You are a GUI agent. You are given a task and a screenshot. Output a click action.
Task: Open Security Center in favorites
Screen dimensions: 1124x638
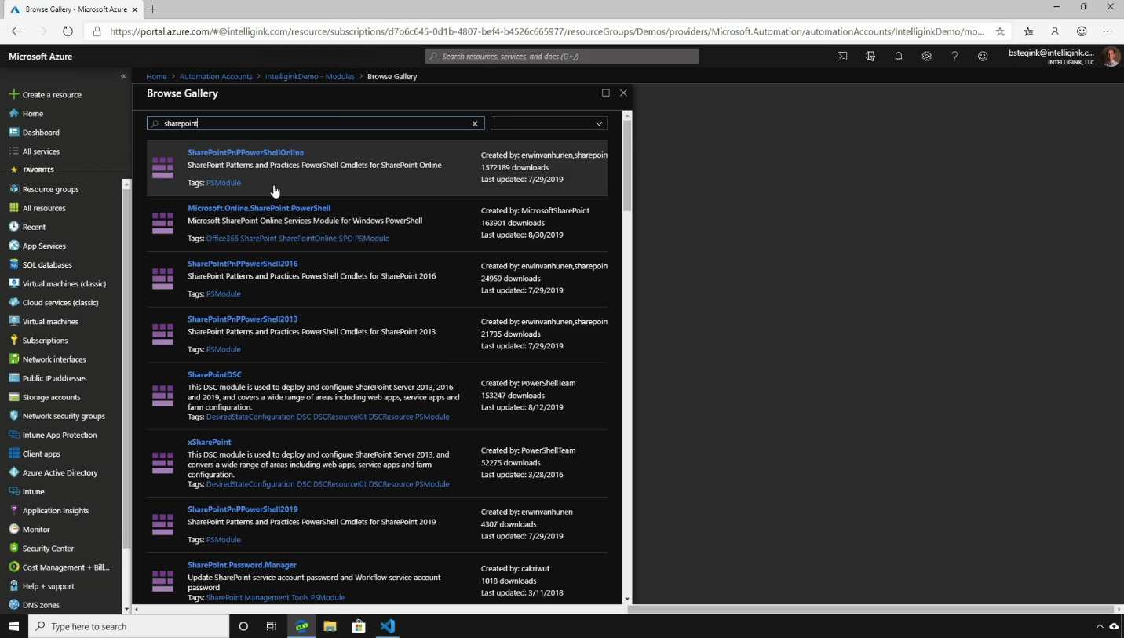pyautogui.click(x=48, y=549)
